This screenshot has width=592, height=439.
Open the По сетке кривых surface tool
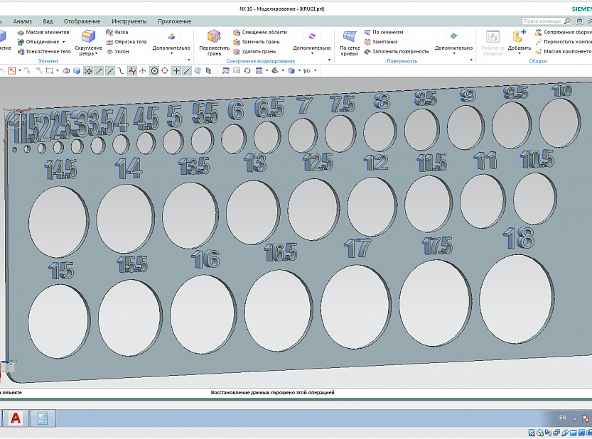(350, 37)
